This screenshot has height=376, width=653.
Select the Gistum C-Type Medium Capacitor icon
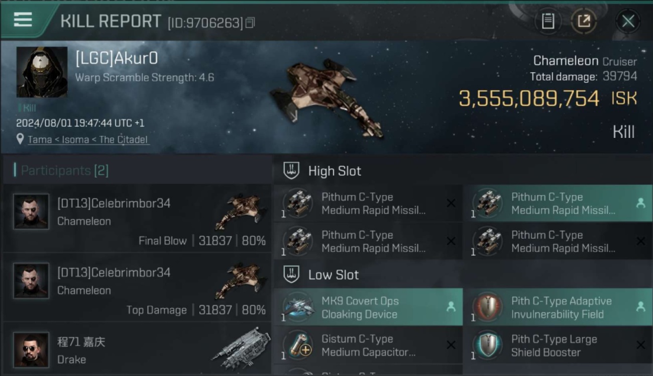coord(298,345)
